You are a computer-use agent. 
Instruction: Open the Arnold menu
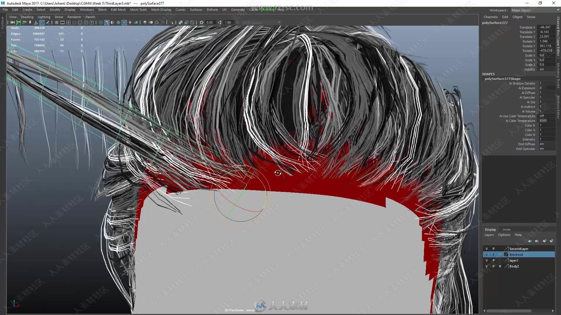click(x=268, y=10)
